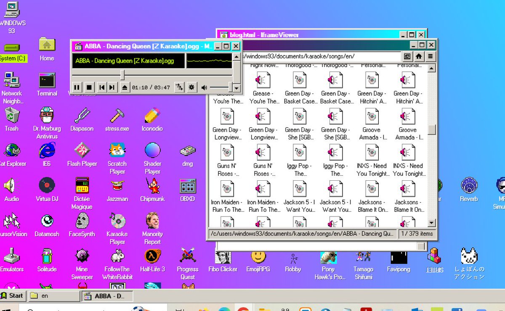Select the CD-icon INXS - Need You Tonight file
The height and width of the screenshot is (311, 505).
click(372, 161)
